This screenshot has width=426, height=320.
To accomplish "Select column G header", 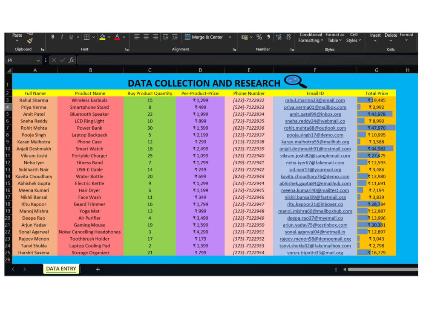I will [x=376, y=70].
